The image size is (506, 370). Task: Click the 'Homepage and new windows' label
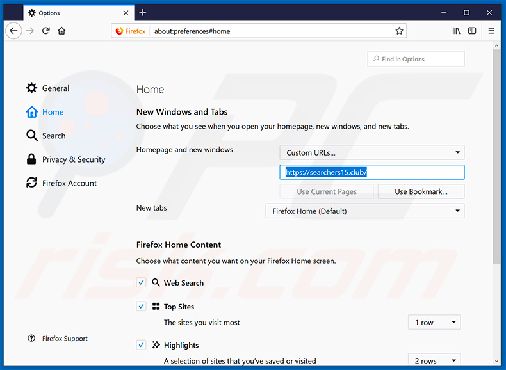(184, 150)
